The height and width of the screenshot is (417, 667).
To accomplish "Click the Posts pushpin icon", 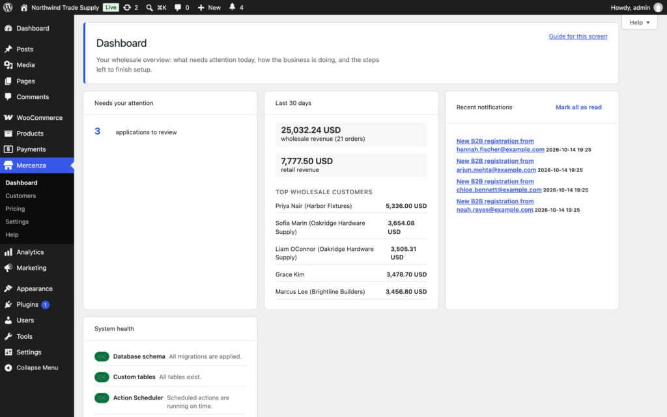I will tap(8, 49).
